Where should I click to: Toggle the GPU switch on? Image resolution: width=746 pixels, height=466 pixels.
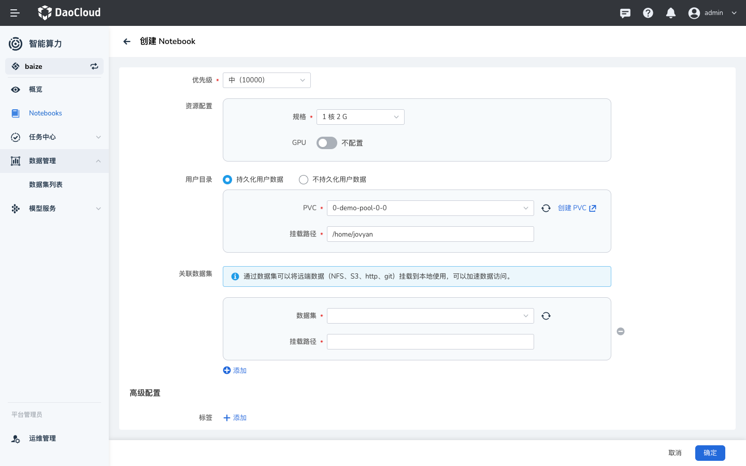pos(326,143)
